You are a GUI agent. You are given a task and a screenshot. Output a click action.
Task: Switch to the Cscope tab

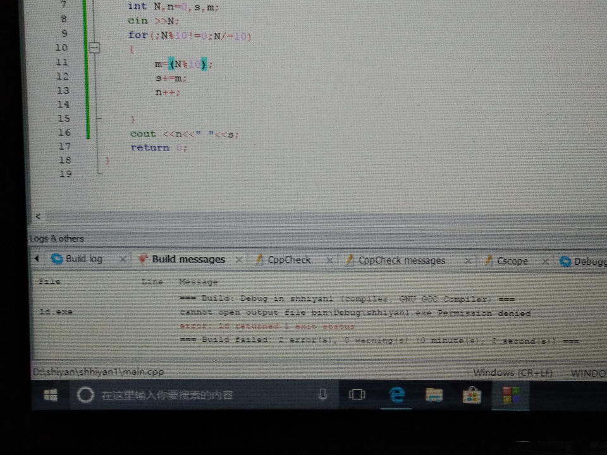(506, 261)
